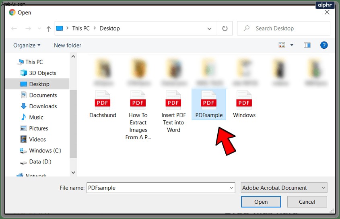Toggle the preview pane
The image size is (340, 219).
[307, 45]
